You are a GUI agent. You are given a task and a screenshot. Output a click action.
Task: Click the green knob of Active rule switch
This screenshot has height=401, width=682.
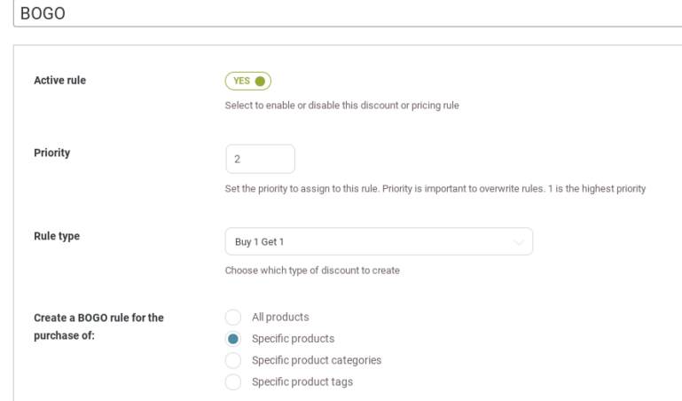[259, 81]
